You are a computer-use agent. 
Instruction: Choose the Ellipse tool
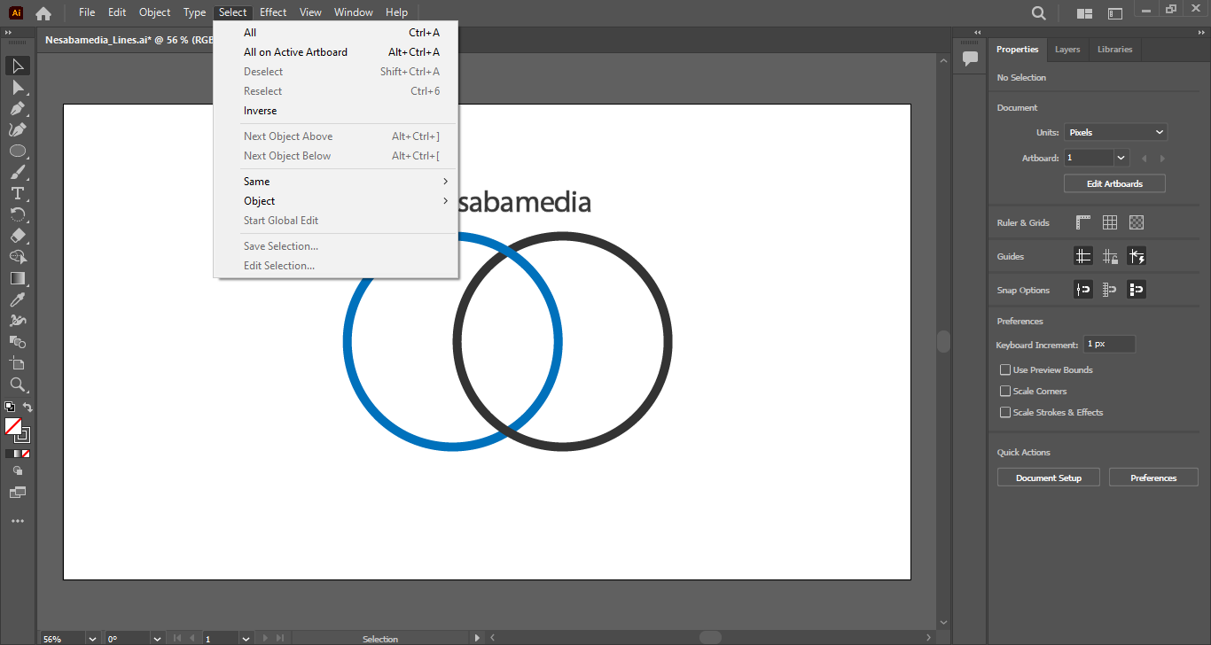(18, 151)
